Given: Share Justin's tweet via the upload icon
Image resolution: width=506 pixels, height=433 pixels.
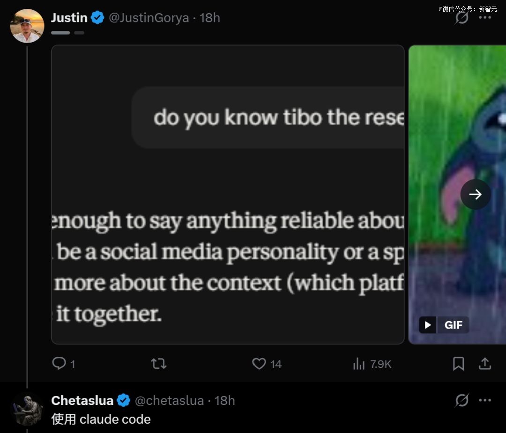Looking at the screenshot, I should 485,364.
